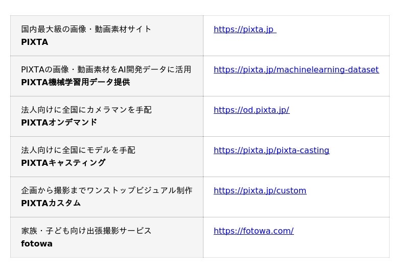Click text 家族・子ども向け出張撮影サービス
Image resolution: width=409 pixels, height=273 pixels.
tap(86, 231)
